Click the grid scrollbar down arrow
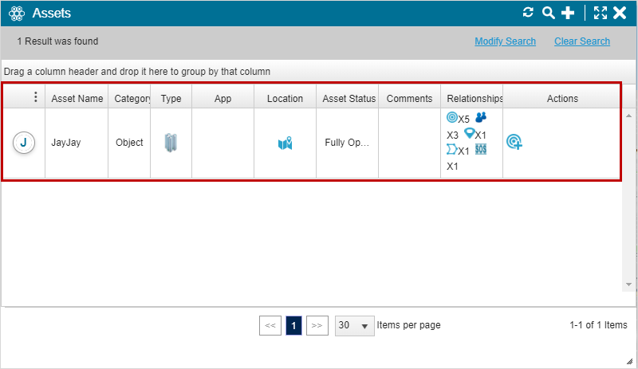Image resolution: width=638 pixels, height=369 pixels. coord(629,284)
